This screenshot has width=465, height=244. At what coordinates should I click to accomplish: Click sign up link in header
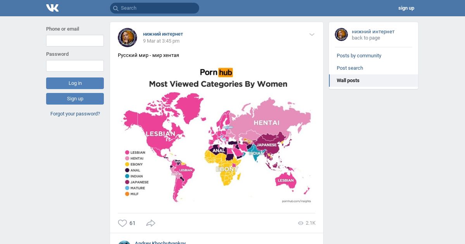click(x=406, y=8)
